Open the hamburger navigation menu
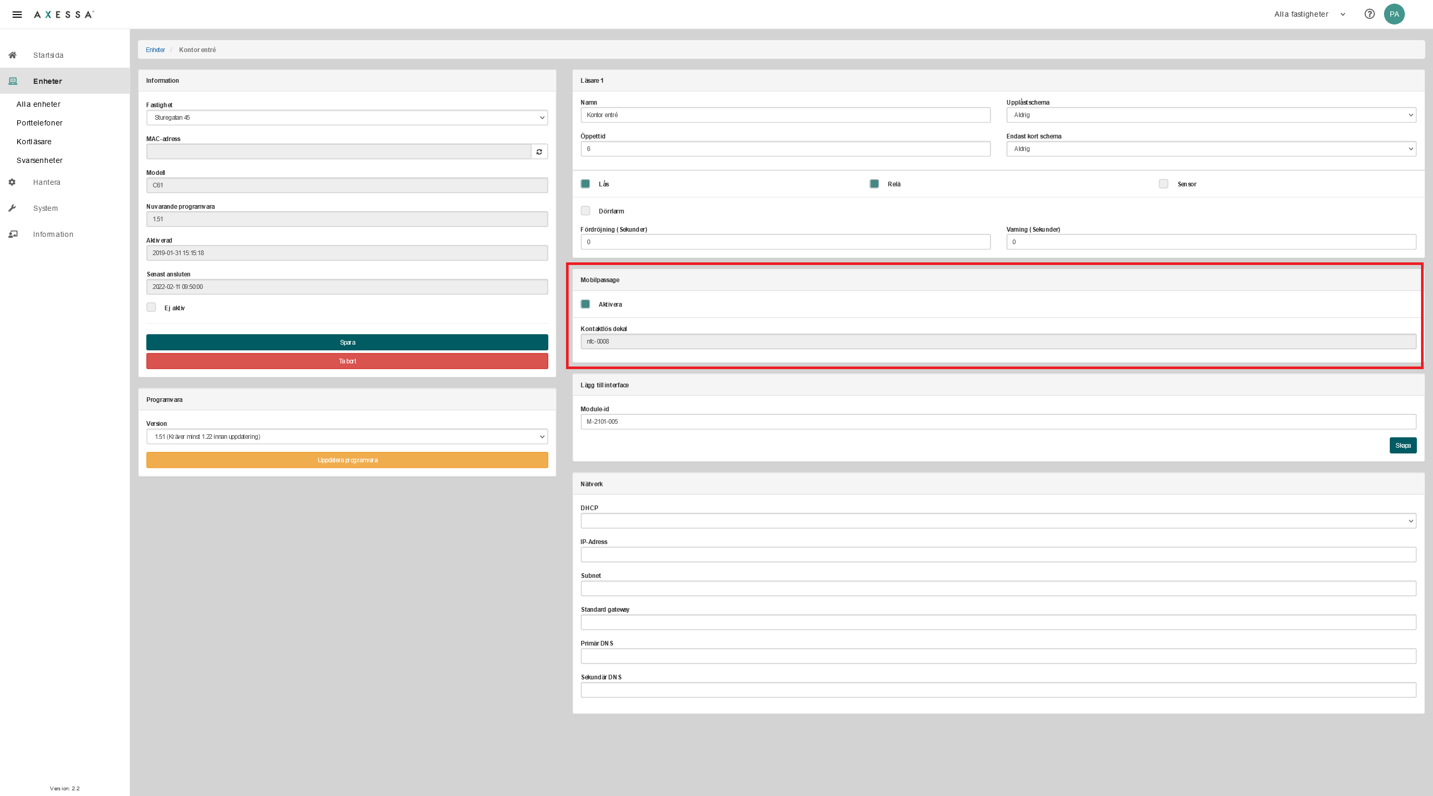The image size is (1433, 796). click(17, 15)
